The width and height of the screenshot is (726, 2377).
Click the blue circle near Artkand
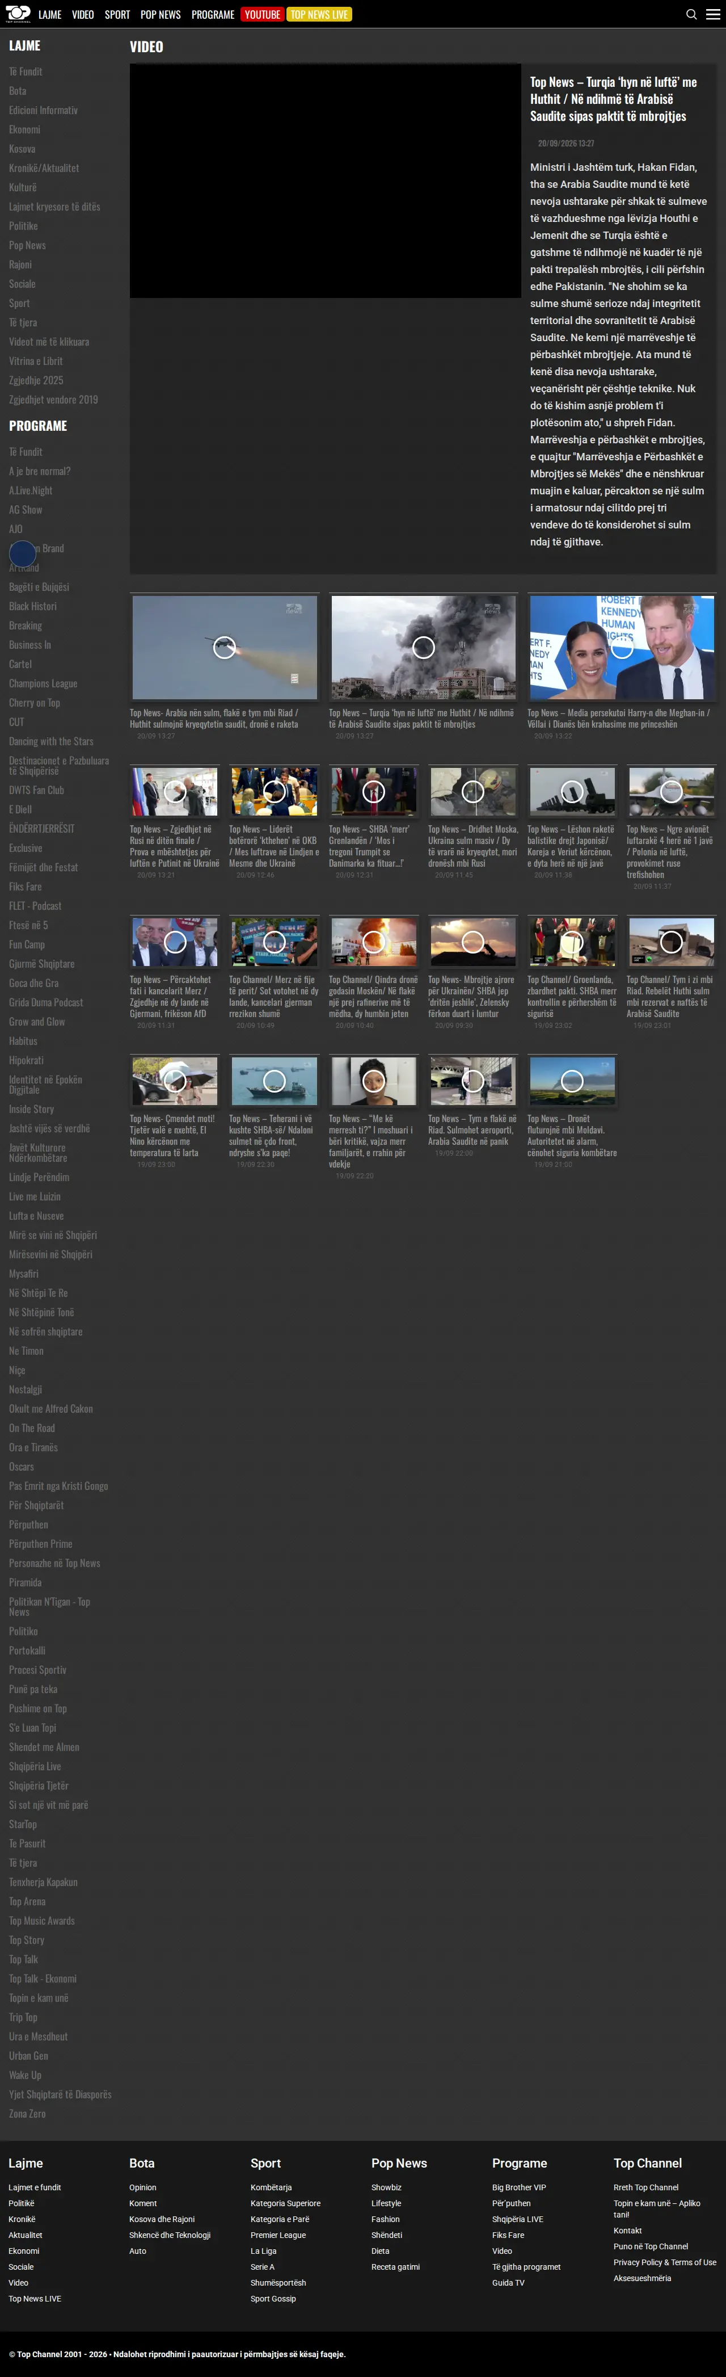pyautogui.click(x=22, y=553)
